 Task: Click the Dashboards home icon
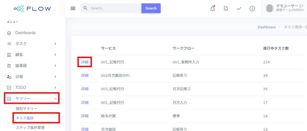(x=9, y=33)
